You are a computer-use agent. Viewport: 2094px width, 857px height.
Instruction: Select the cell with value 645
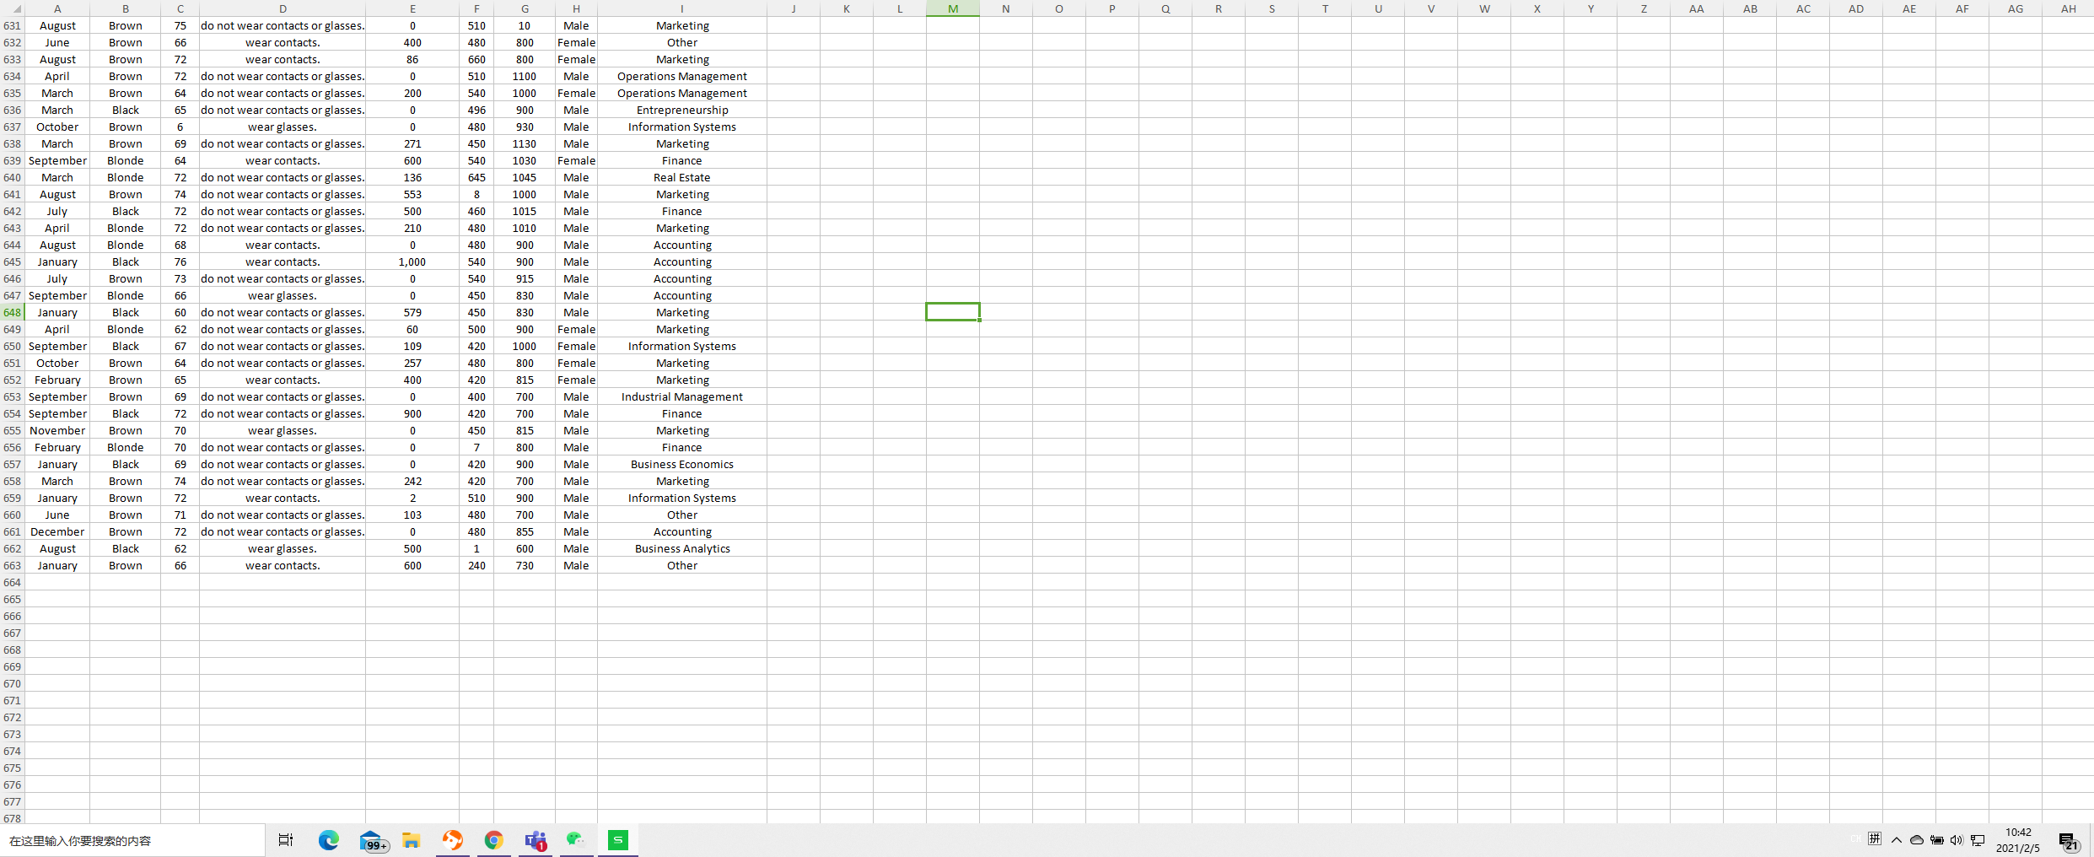(476, 177)
